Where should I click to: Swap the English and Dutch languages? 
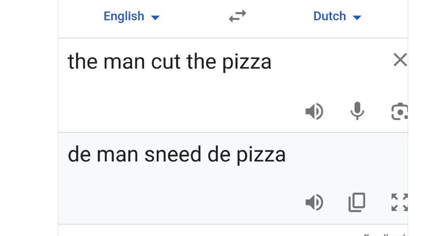[237, 16]
